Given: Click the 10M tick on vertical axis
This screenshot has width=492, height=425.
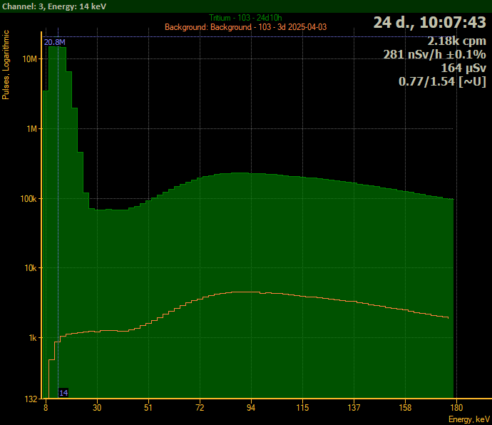Looking at the screenshot, I should pos(29,59).
